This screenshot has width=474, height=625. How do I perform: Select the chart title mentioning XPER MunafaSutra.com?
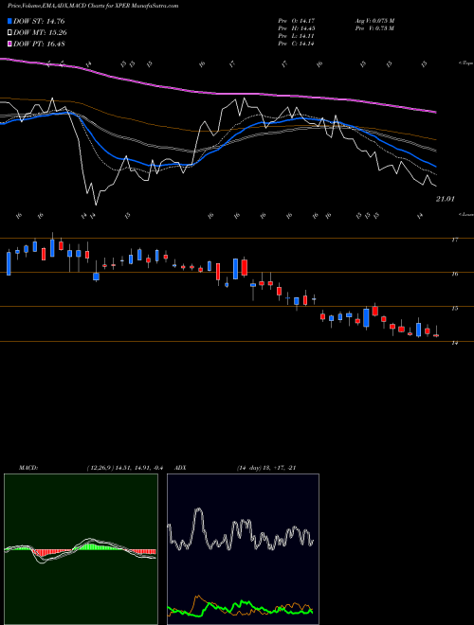(x=93, y=6)
